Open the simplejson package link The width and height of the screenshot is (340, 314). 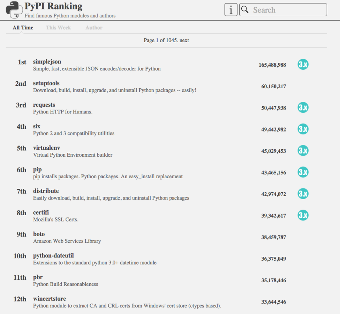pyautogui.click(x=47, y=62)
